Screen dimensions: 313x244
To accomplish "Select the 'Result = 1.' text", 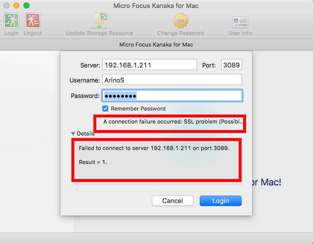I will [93, 162].
